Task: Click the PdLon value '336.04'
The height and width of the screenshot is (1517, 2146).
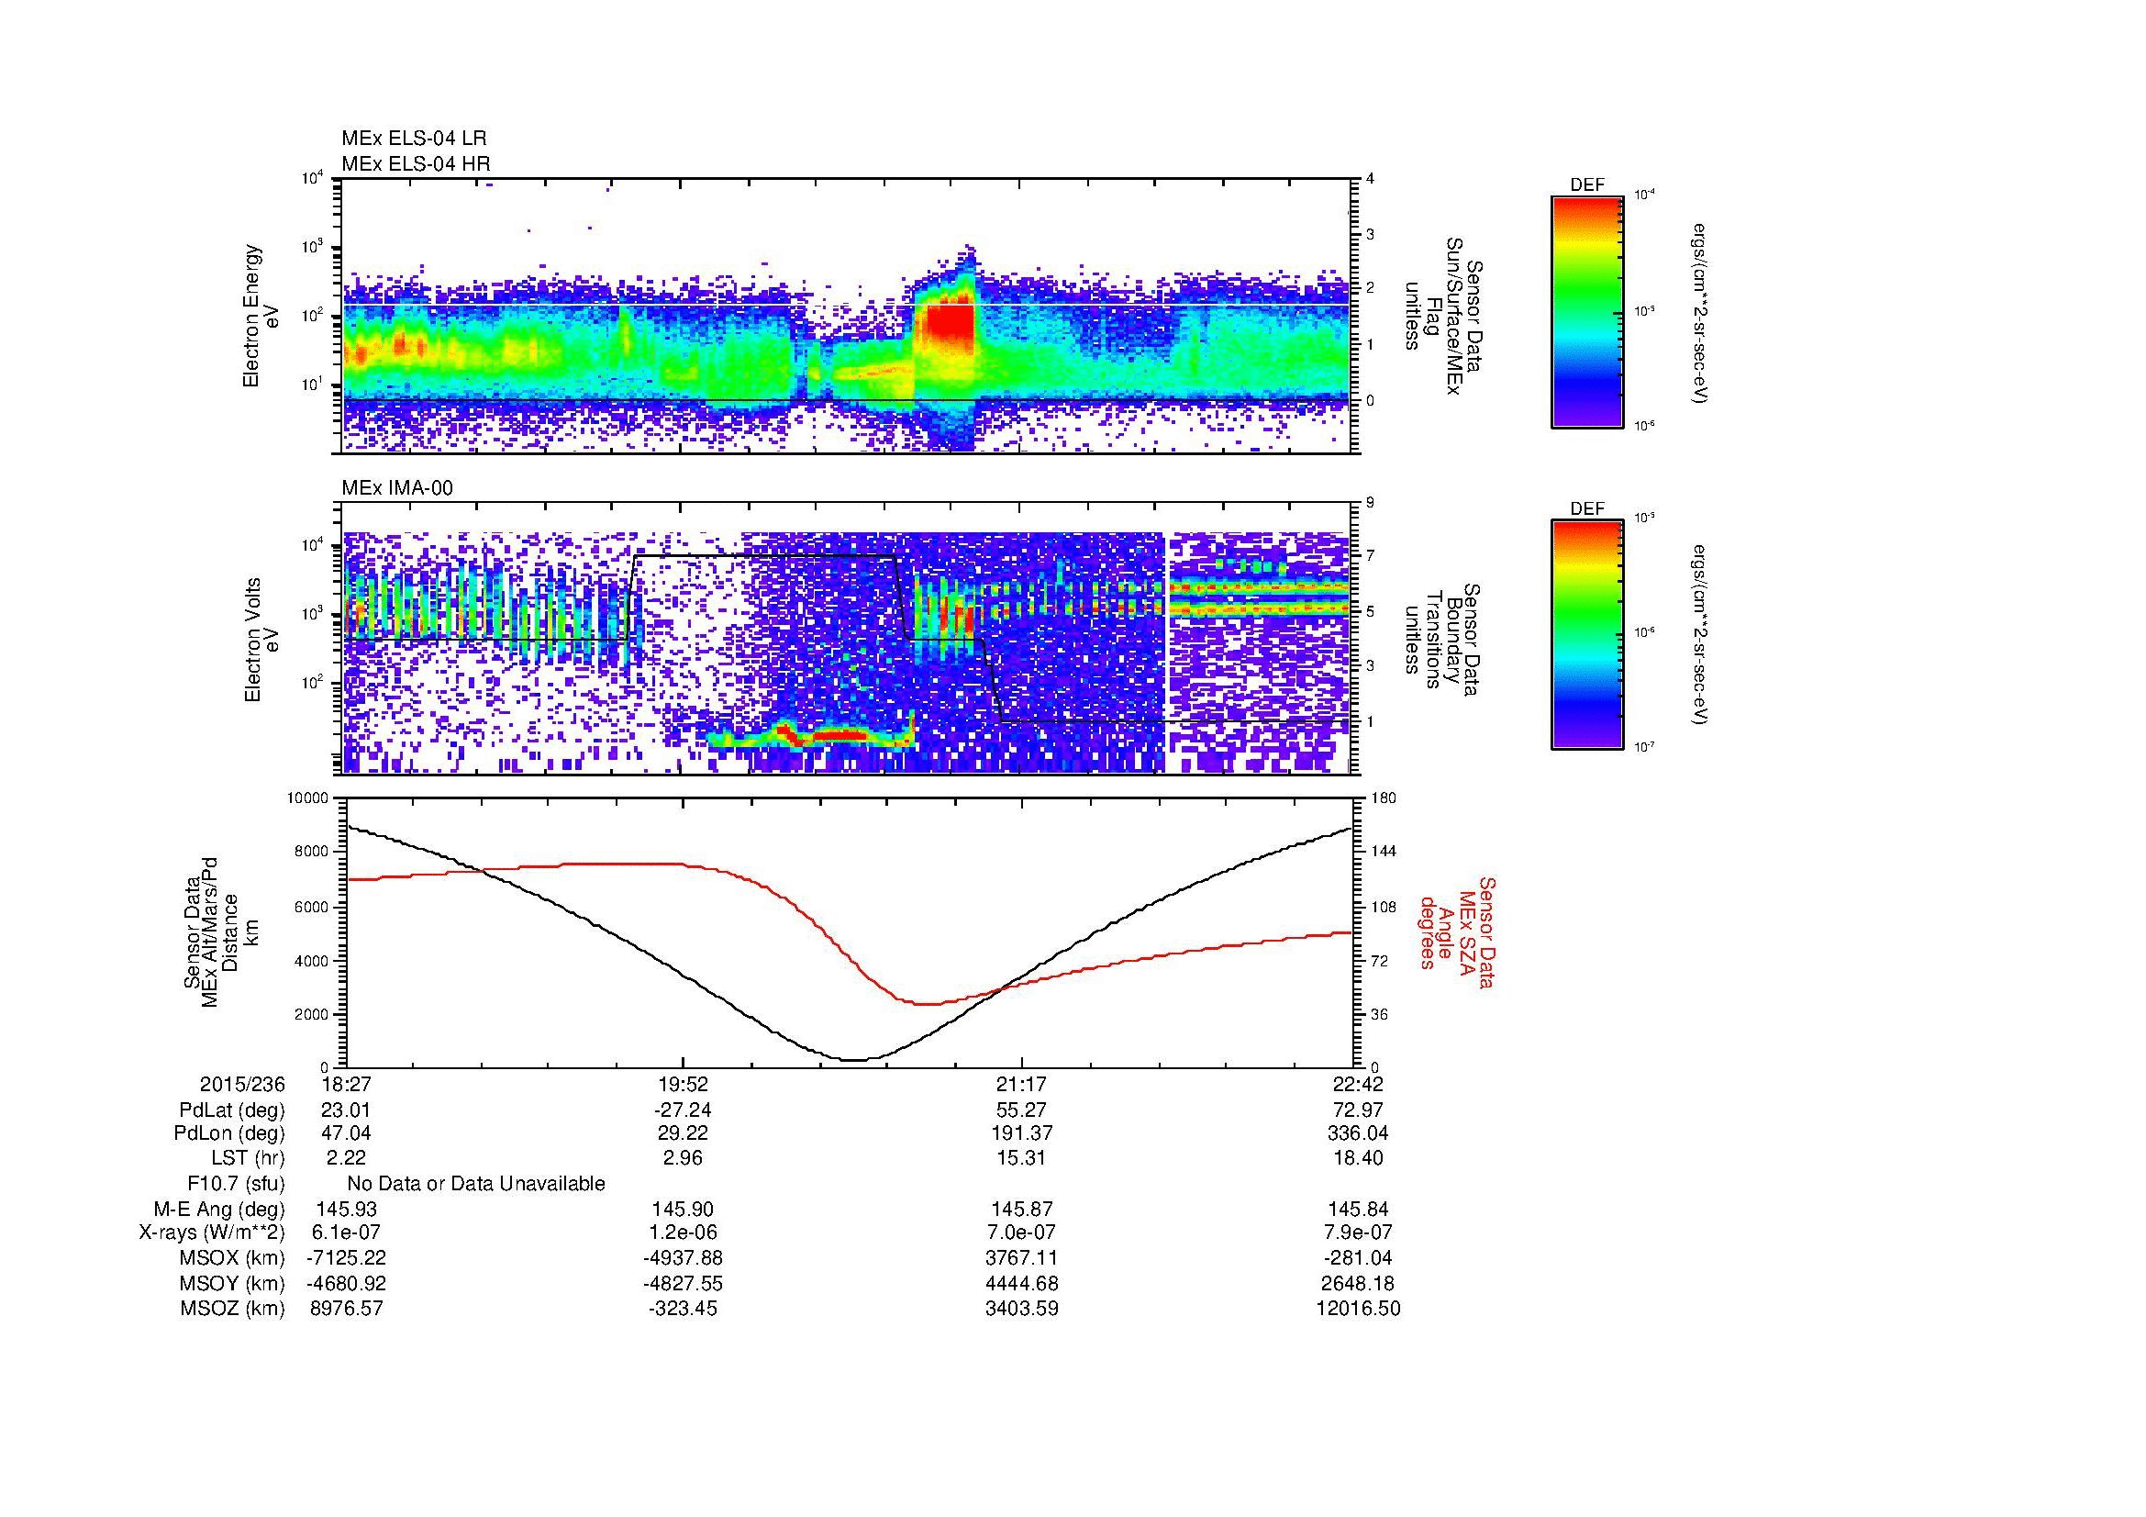Action: (1359, 1133)
